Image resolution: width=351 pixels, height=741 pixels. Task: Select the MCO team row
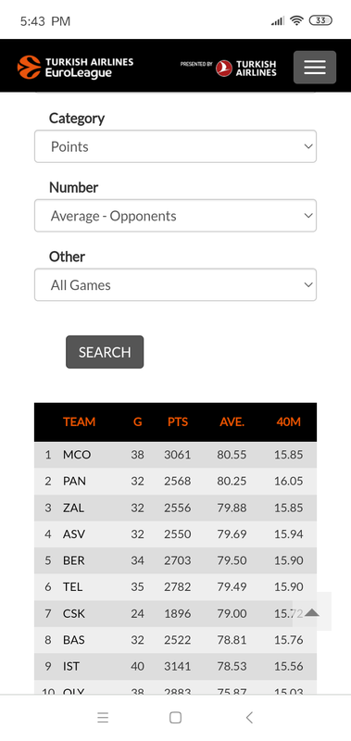(175, 455)
